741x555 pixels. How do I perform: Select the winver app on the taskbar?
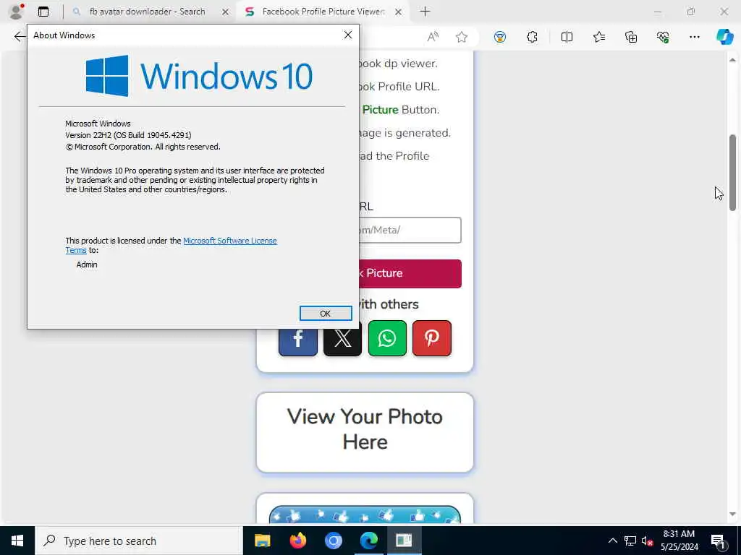404,541
